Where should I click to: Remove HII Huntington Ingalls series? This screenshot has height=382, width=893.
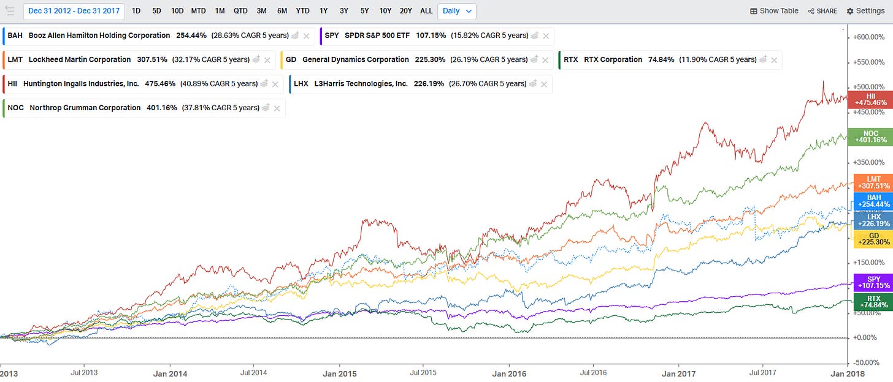(275, 84)
